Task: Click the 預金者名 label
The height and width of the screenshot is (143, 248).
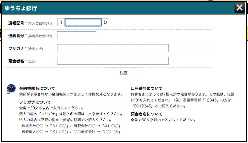Action: (16, 61)
